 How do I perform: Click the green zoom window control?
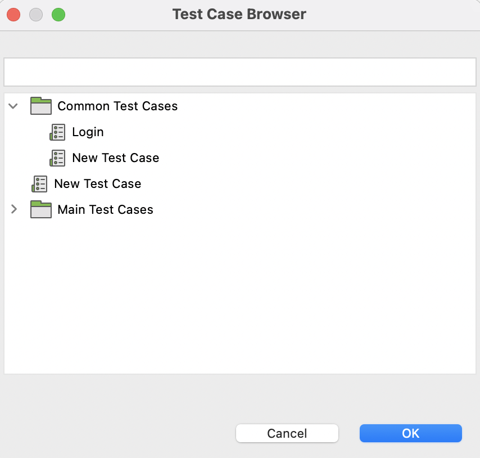click(x=58, y=15)
